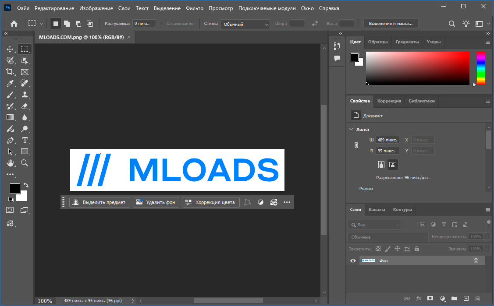494x306 pixels.
Task: Select the Crop tool
Action: pyautogui.click(x=10, y=72)
